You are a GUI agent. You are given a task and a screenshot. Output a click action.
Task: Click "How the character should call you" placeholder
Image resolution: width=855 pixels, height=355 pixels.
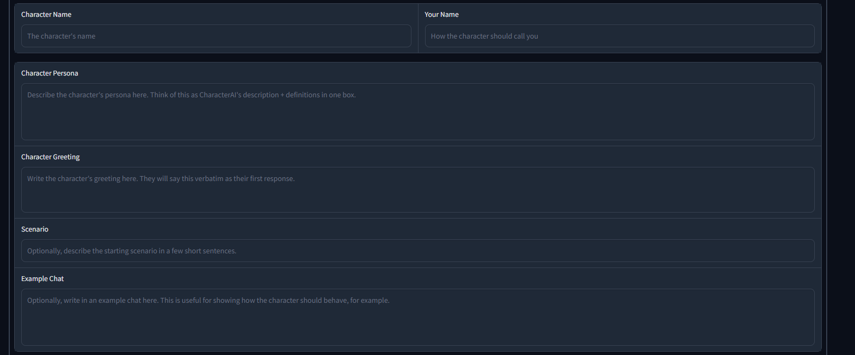pyautogui.click(x=484, y=36)
